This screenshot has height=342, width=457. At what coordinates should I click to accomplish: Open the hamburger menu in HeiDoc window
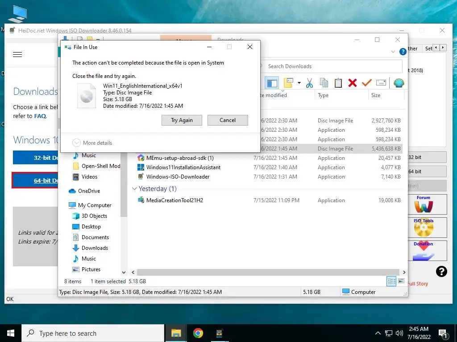(17, 54)
